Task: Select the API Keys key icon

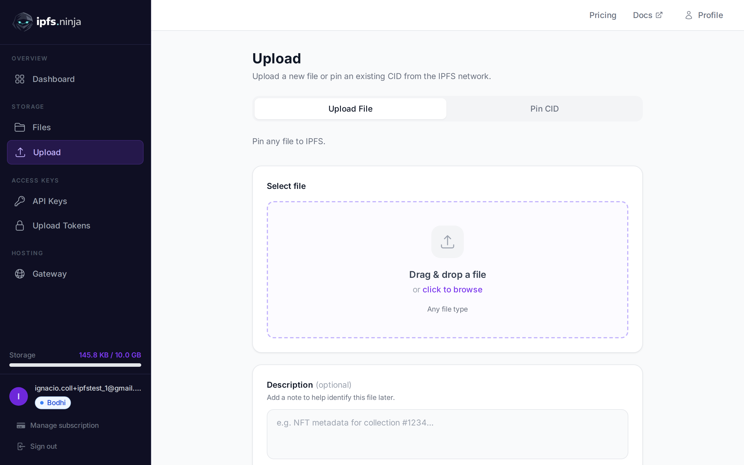Action: click(19, 201)
